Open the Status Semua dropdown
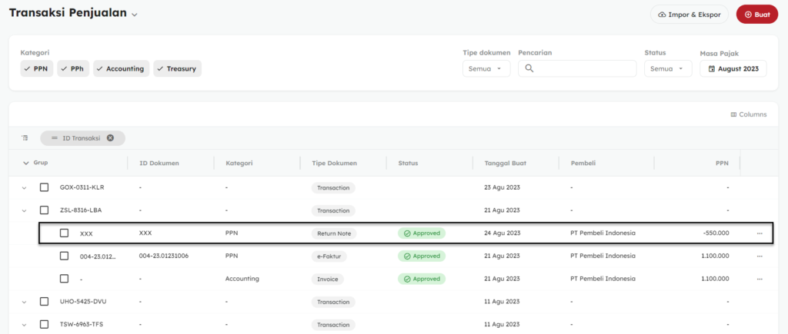788x334 pixels. (x=668, y=68)
